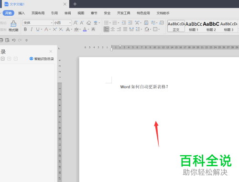
Task: Click the sort icon in paragraph group
Action: (146, 23)
